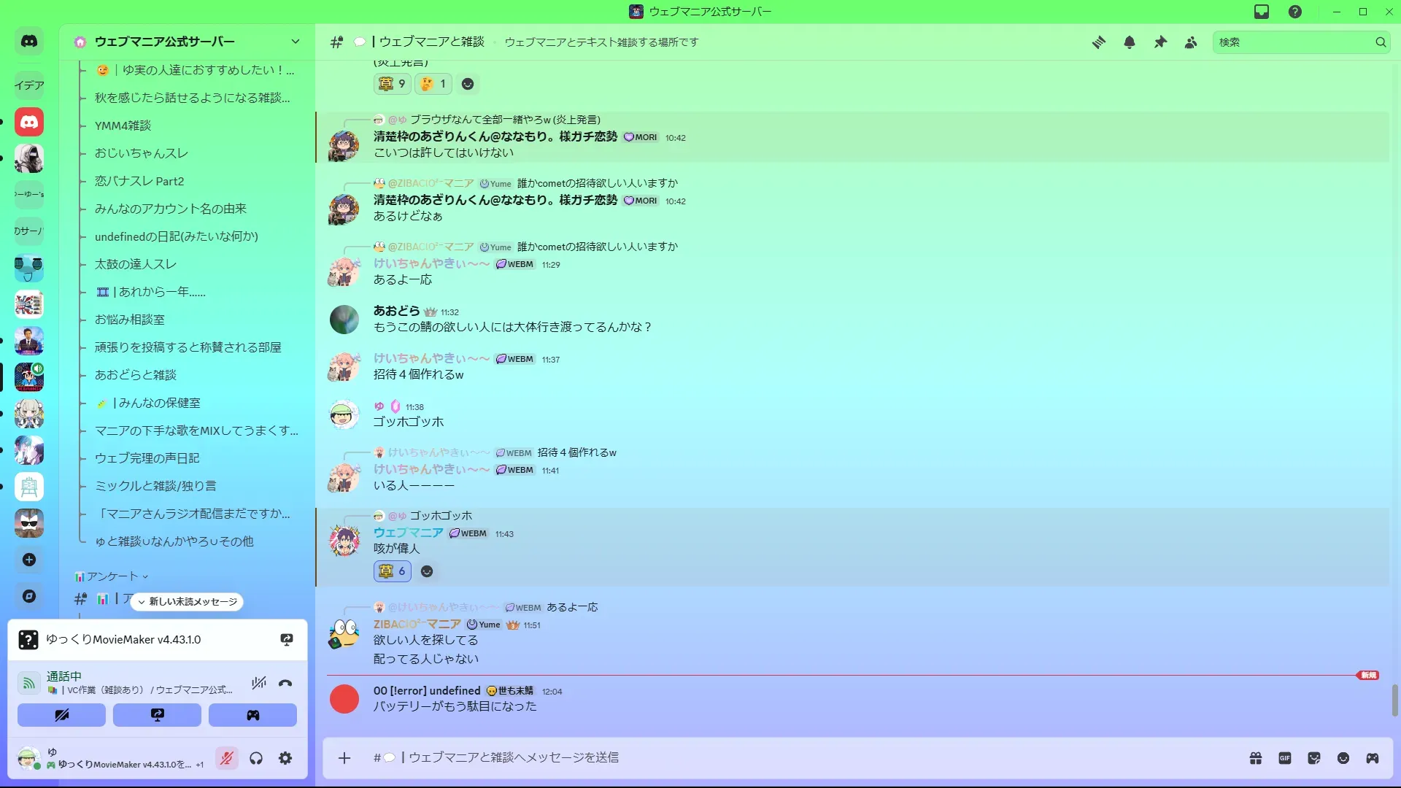Viewport: 1401px width, 788px height.
Task: Disconnect from the voice call
Action: (x=285, y=683)
